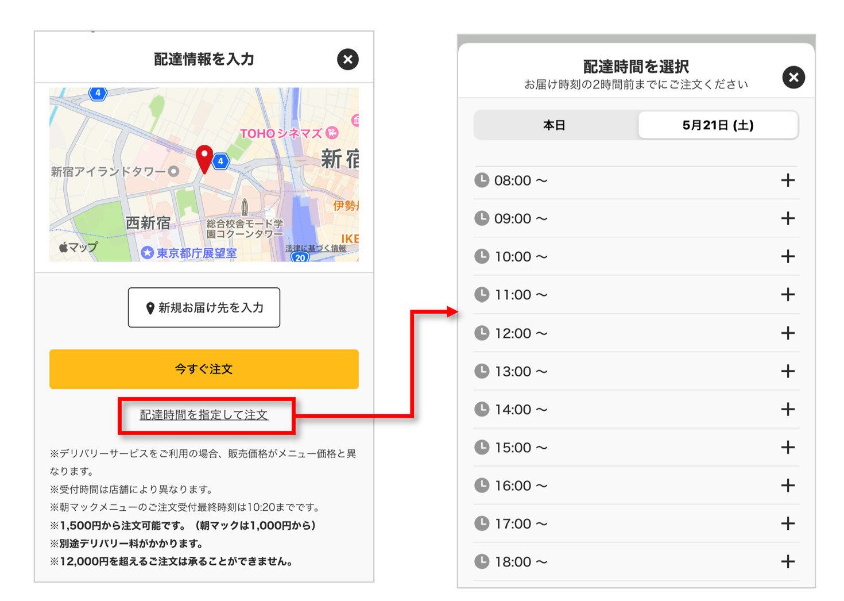Choose the 13:00 delivery time label

point(520,371)
